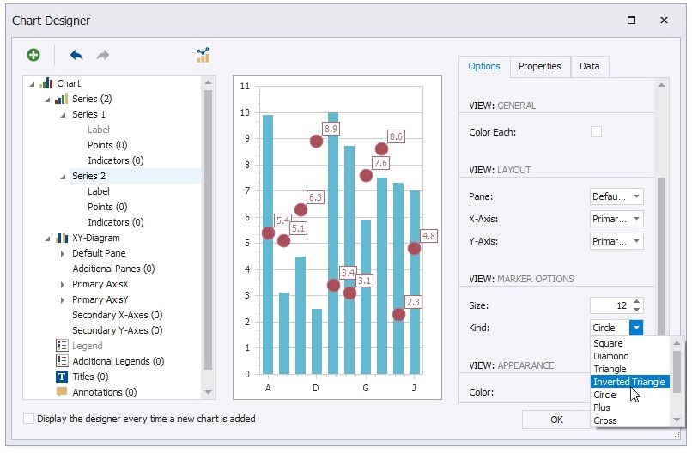
Task: Enable the Color Each checkbox
Action: 596,132
